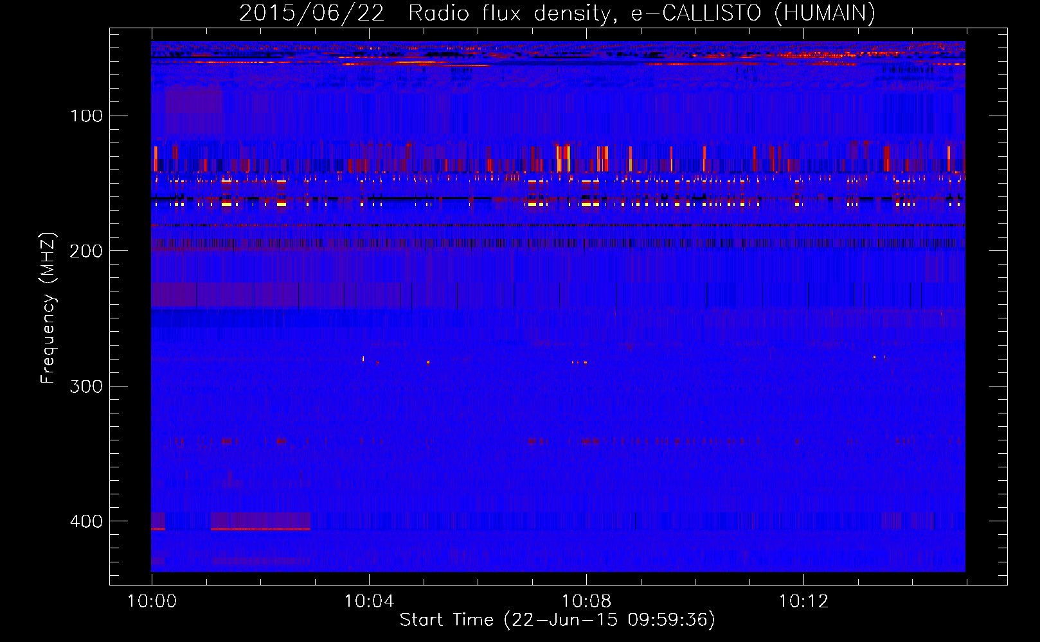This screenshot has height=642, width=1040.
Task: Click the black dashed band just below 200 MHz
Action: 558,243
